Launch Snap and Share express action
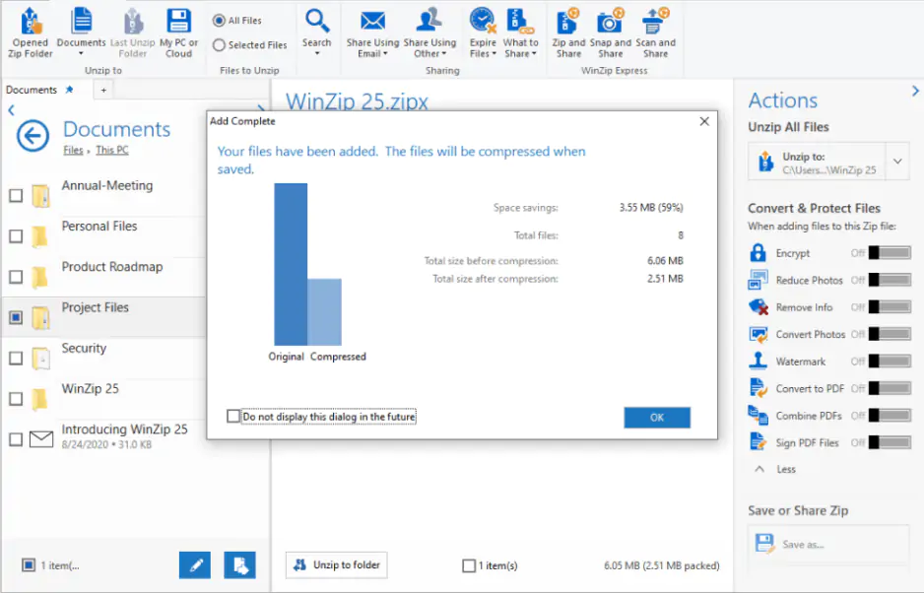Screen dimensions: 924x593 (x=610, y=33)
